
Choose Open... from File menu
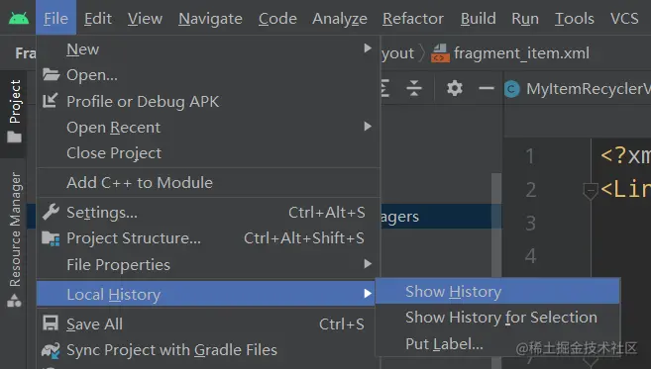pyautogui.click(x=208, y=75)
